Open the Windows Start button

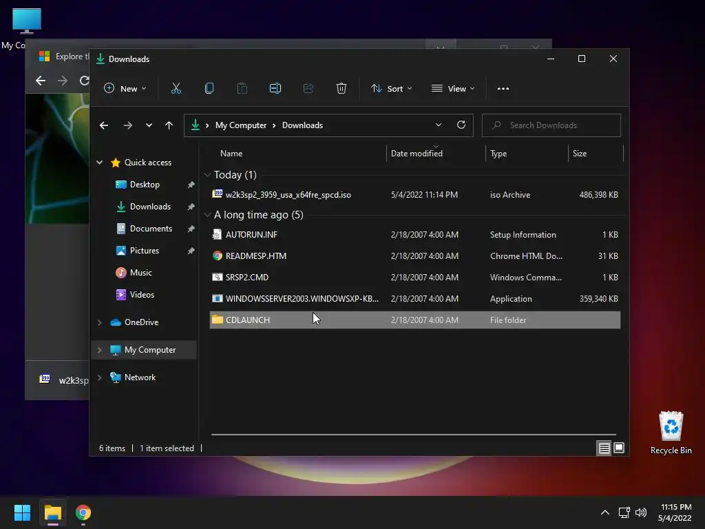[x=22, y=512]
